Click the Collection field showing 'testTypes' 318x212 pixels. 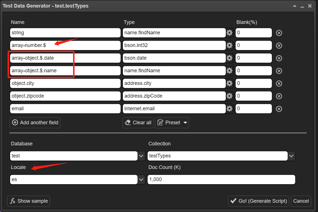click(218, 156)
